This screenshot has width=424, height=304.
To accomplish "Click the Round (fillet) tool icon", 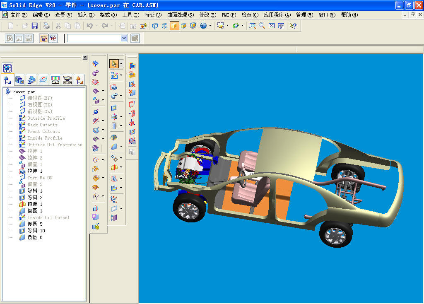I will point(114,146).
